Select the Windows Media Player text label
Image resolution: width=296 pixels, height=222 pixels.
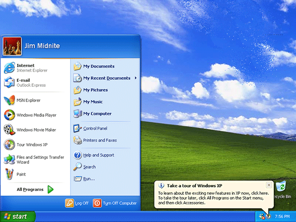37,115
